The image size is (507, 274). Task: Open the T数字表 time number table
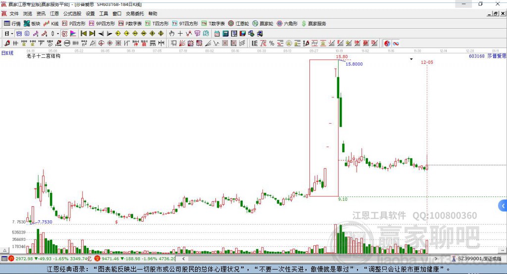213,24
